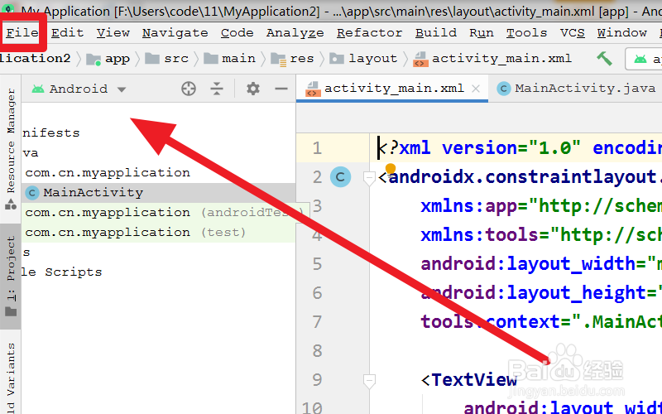
Task: Open the Window menu
Action: (622, 32)
